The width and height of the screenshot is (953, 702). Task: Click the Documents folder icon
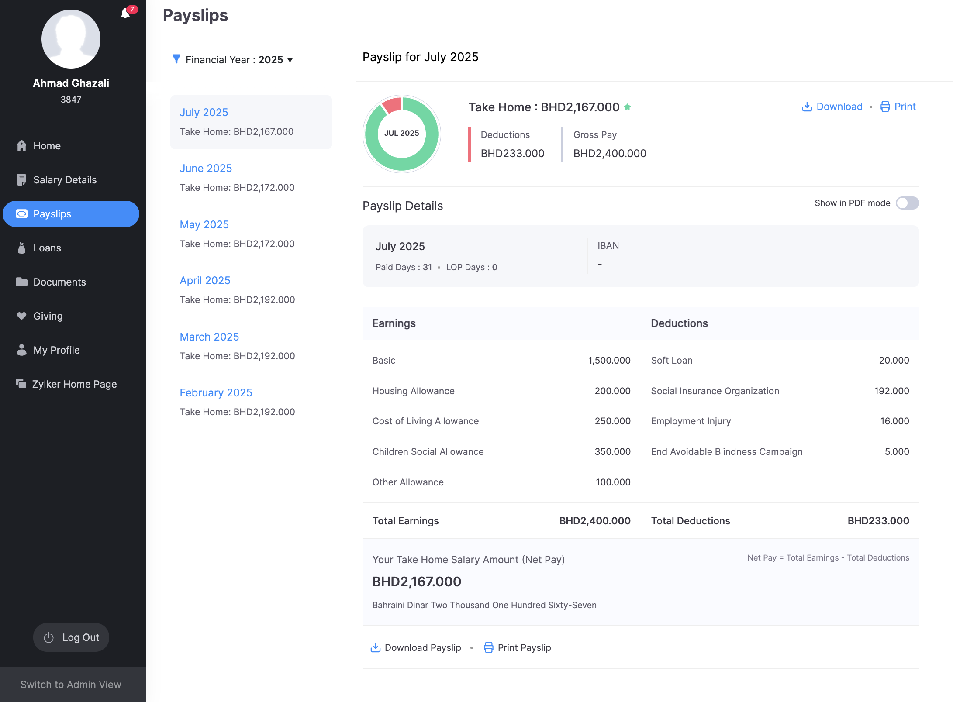pyautogui.click(x=21, y=282)
